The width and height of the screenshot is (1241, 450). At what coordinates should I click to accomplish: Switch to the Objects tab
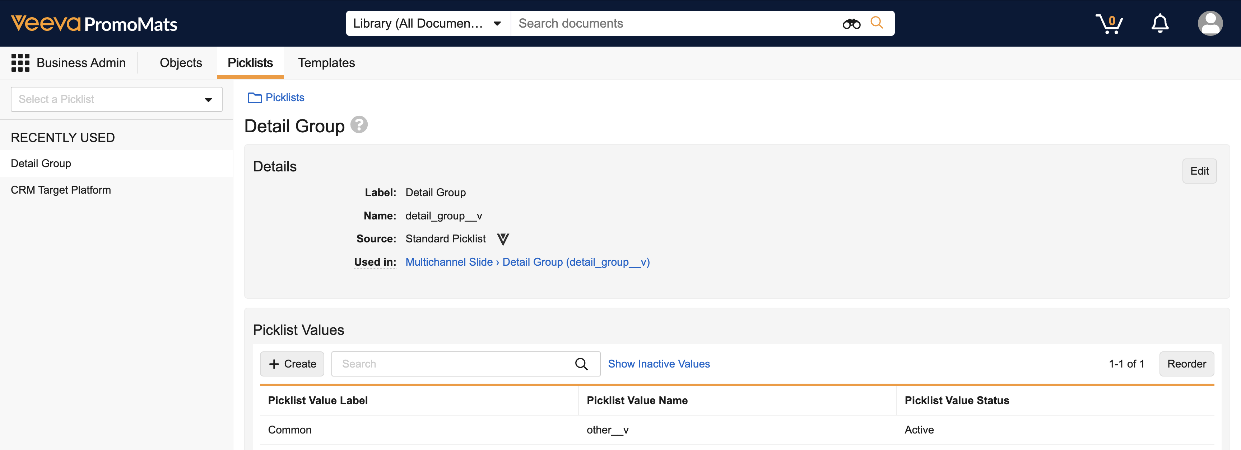point(181,62)
